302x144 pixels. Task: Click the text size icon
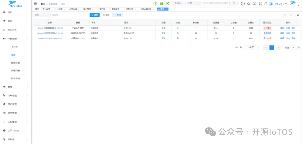click(266, 4)
